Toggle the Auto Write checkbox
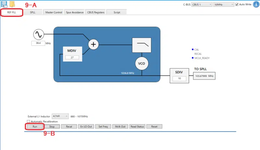 pyautogui.click(x=237, y=4)
